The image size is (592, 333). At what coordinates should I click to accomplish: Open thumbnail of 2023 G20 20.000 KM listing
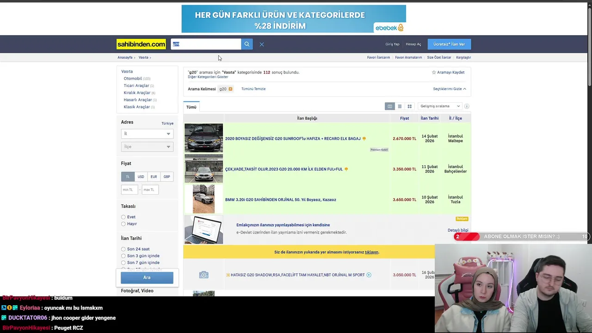(203, 168)
